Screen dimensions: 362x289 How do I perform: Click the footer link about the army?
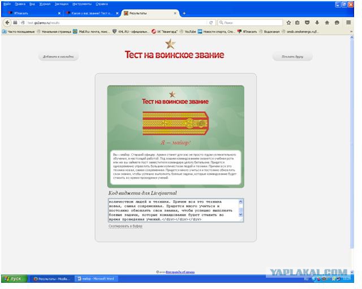[180, 272]
